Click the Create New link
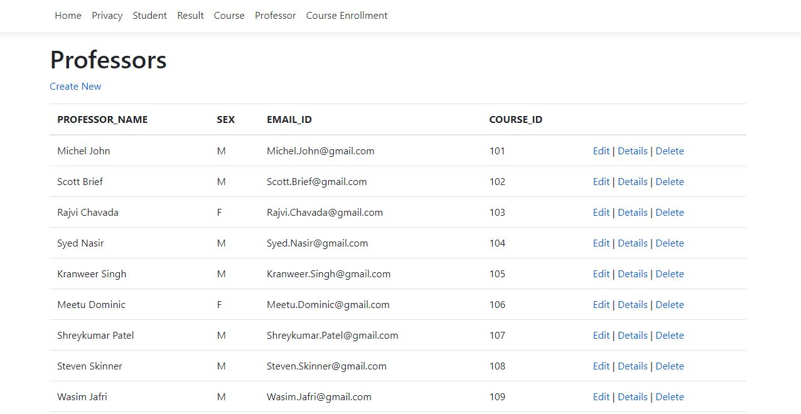The height and width of the screenshot is (414, 801). coord(75,86)
